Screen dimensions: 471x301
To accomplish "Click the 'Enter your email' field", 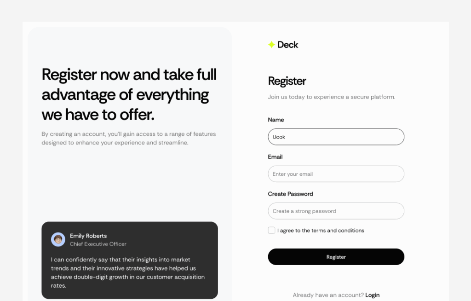I will click(336, 174).
